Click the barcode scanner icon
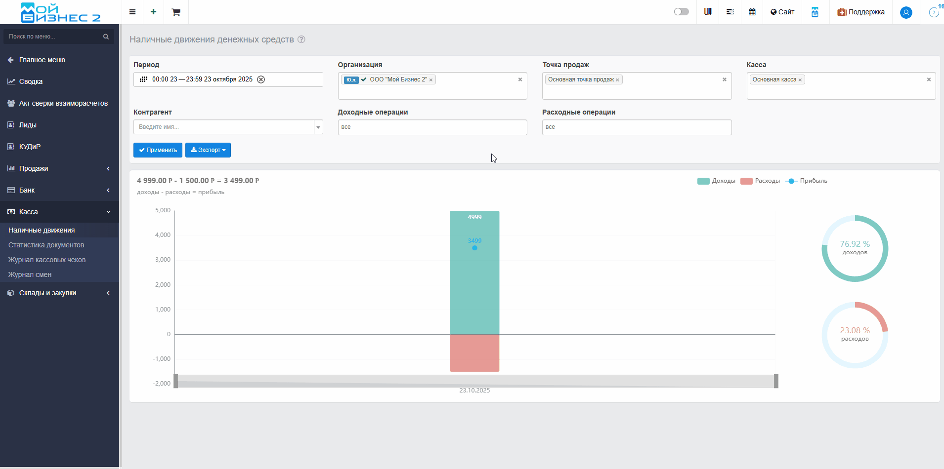The width and height of the screenshot is (944, 469). pos(708,12)
